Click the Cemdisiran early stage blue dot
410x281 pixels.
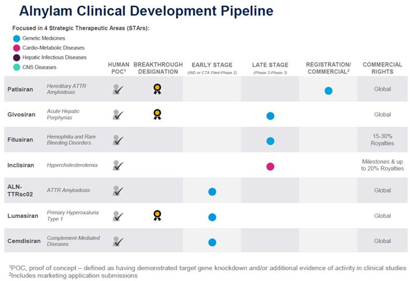tap(212, 242)
